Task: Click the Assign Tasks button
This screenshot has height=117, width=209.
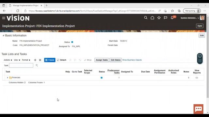Action: (102, 60)
